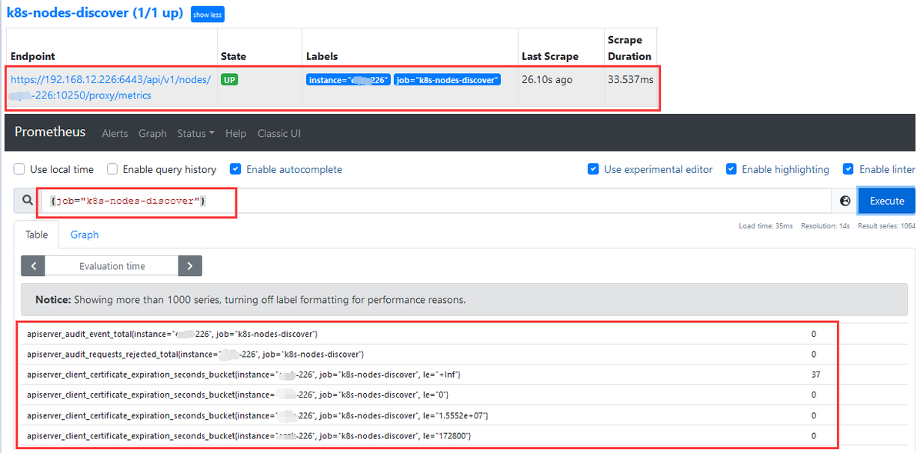Screen dimensions: 917x453
Task: Click the search magnifier icon
Action: [x=27, y=201]
